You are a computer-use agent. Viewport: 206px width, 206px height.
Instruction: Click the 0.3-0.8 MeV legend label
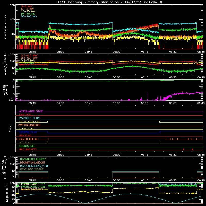pyautogui.click(x=29, y=58)
